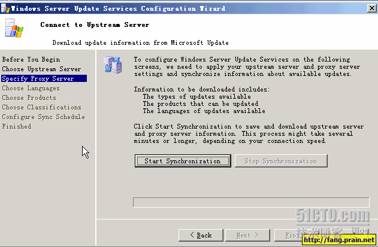
Task: Select the Before You Begin step
Action: [x=31, y=59]
